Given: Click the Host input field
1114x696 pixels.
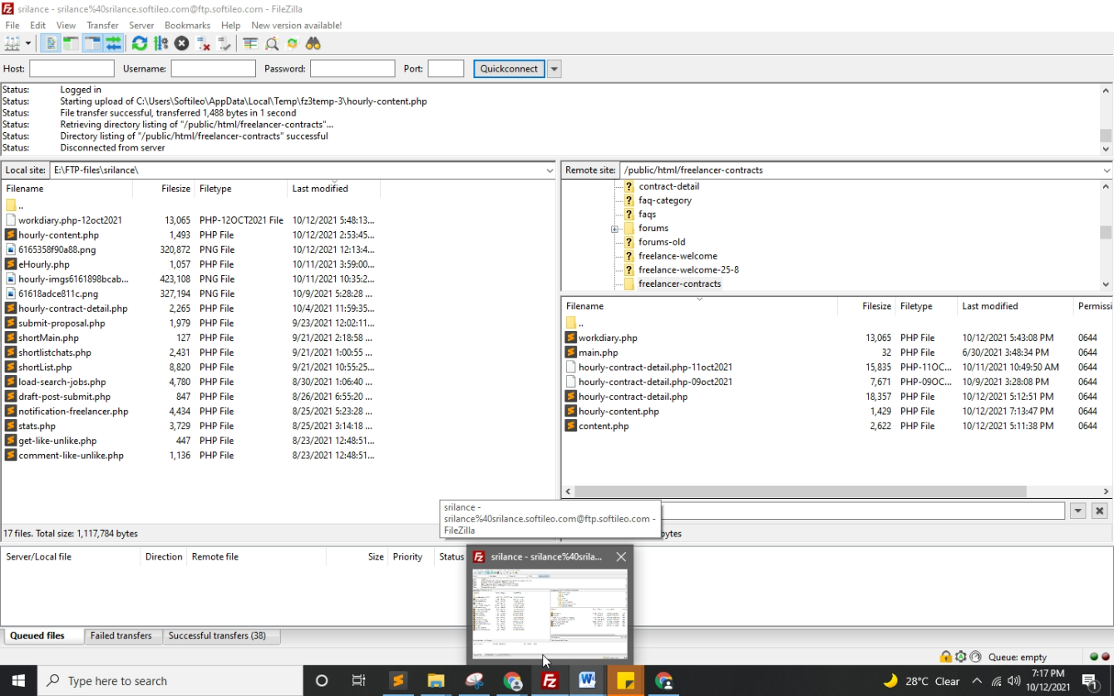Looking at the screenshot, I should click(x=71, y=69).
